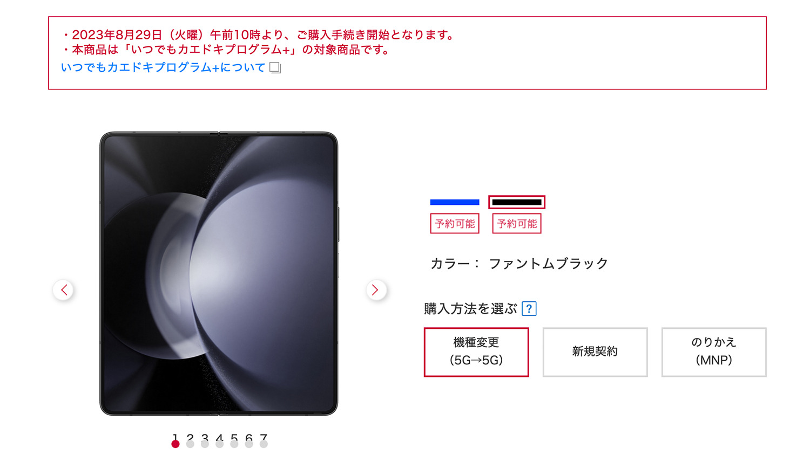Jump to image 6 carousel dot
The image size is (810, 455).
tap(248, 444)
